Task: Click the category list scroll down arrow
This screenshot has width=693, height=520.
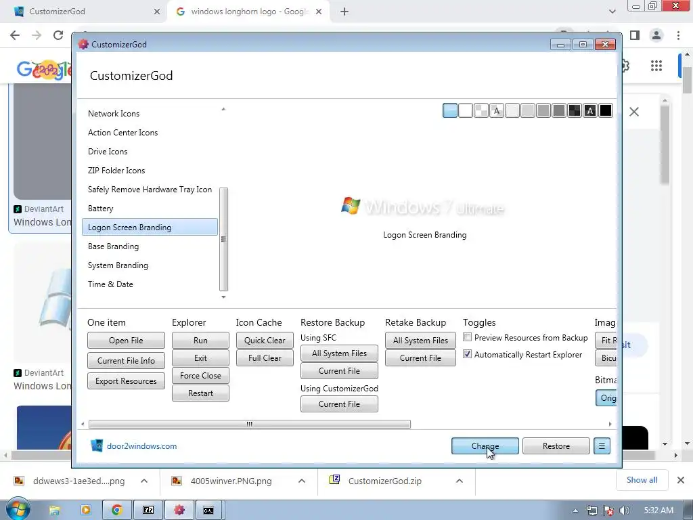Action: tap(223, 297)
